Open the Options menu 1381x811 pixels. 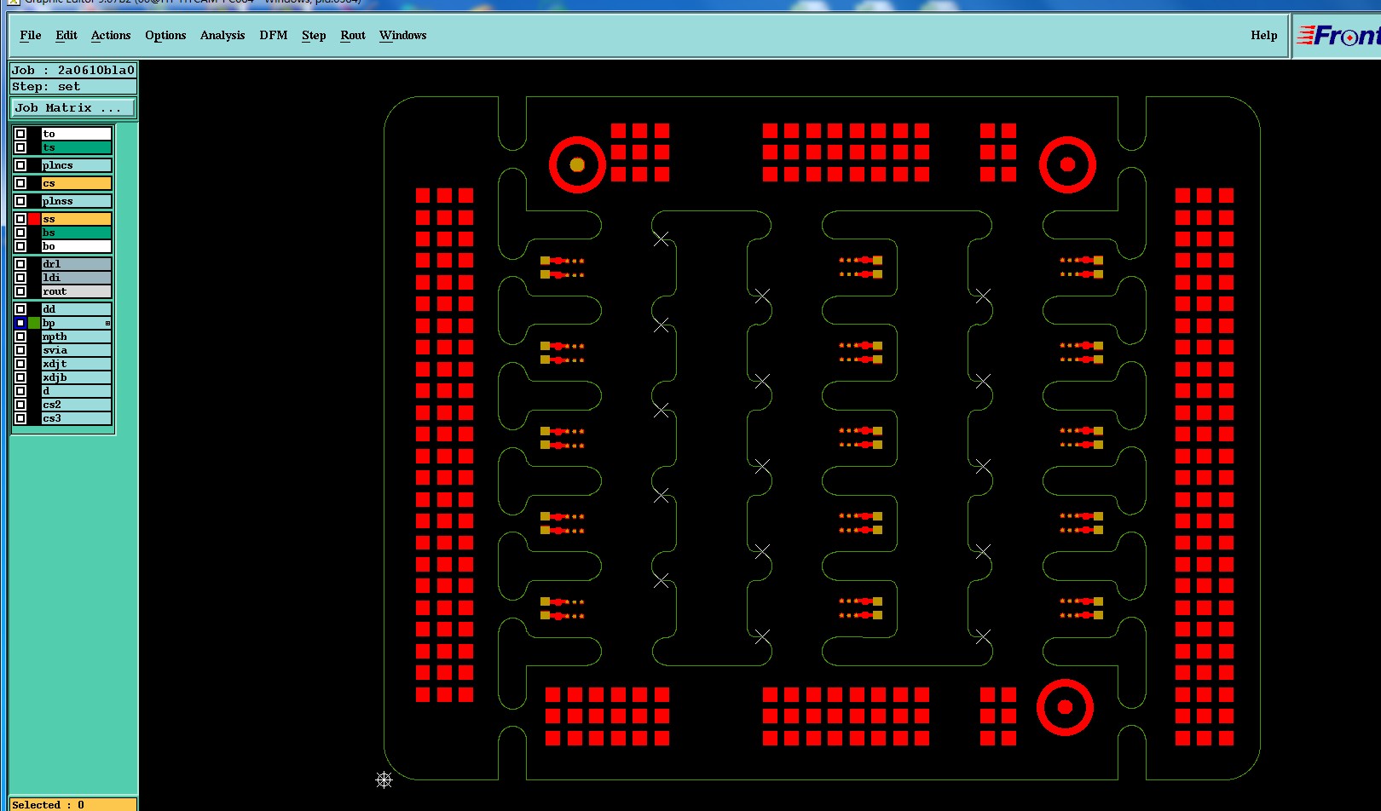pyautogui.click(x=165, y=35)
